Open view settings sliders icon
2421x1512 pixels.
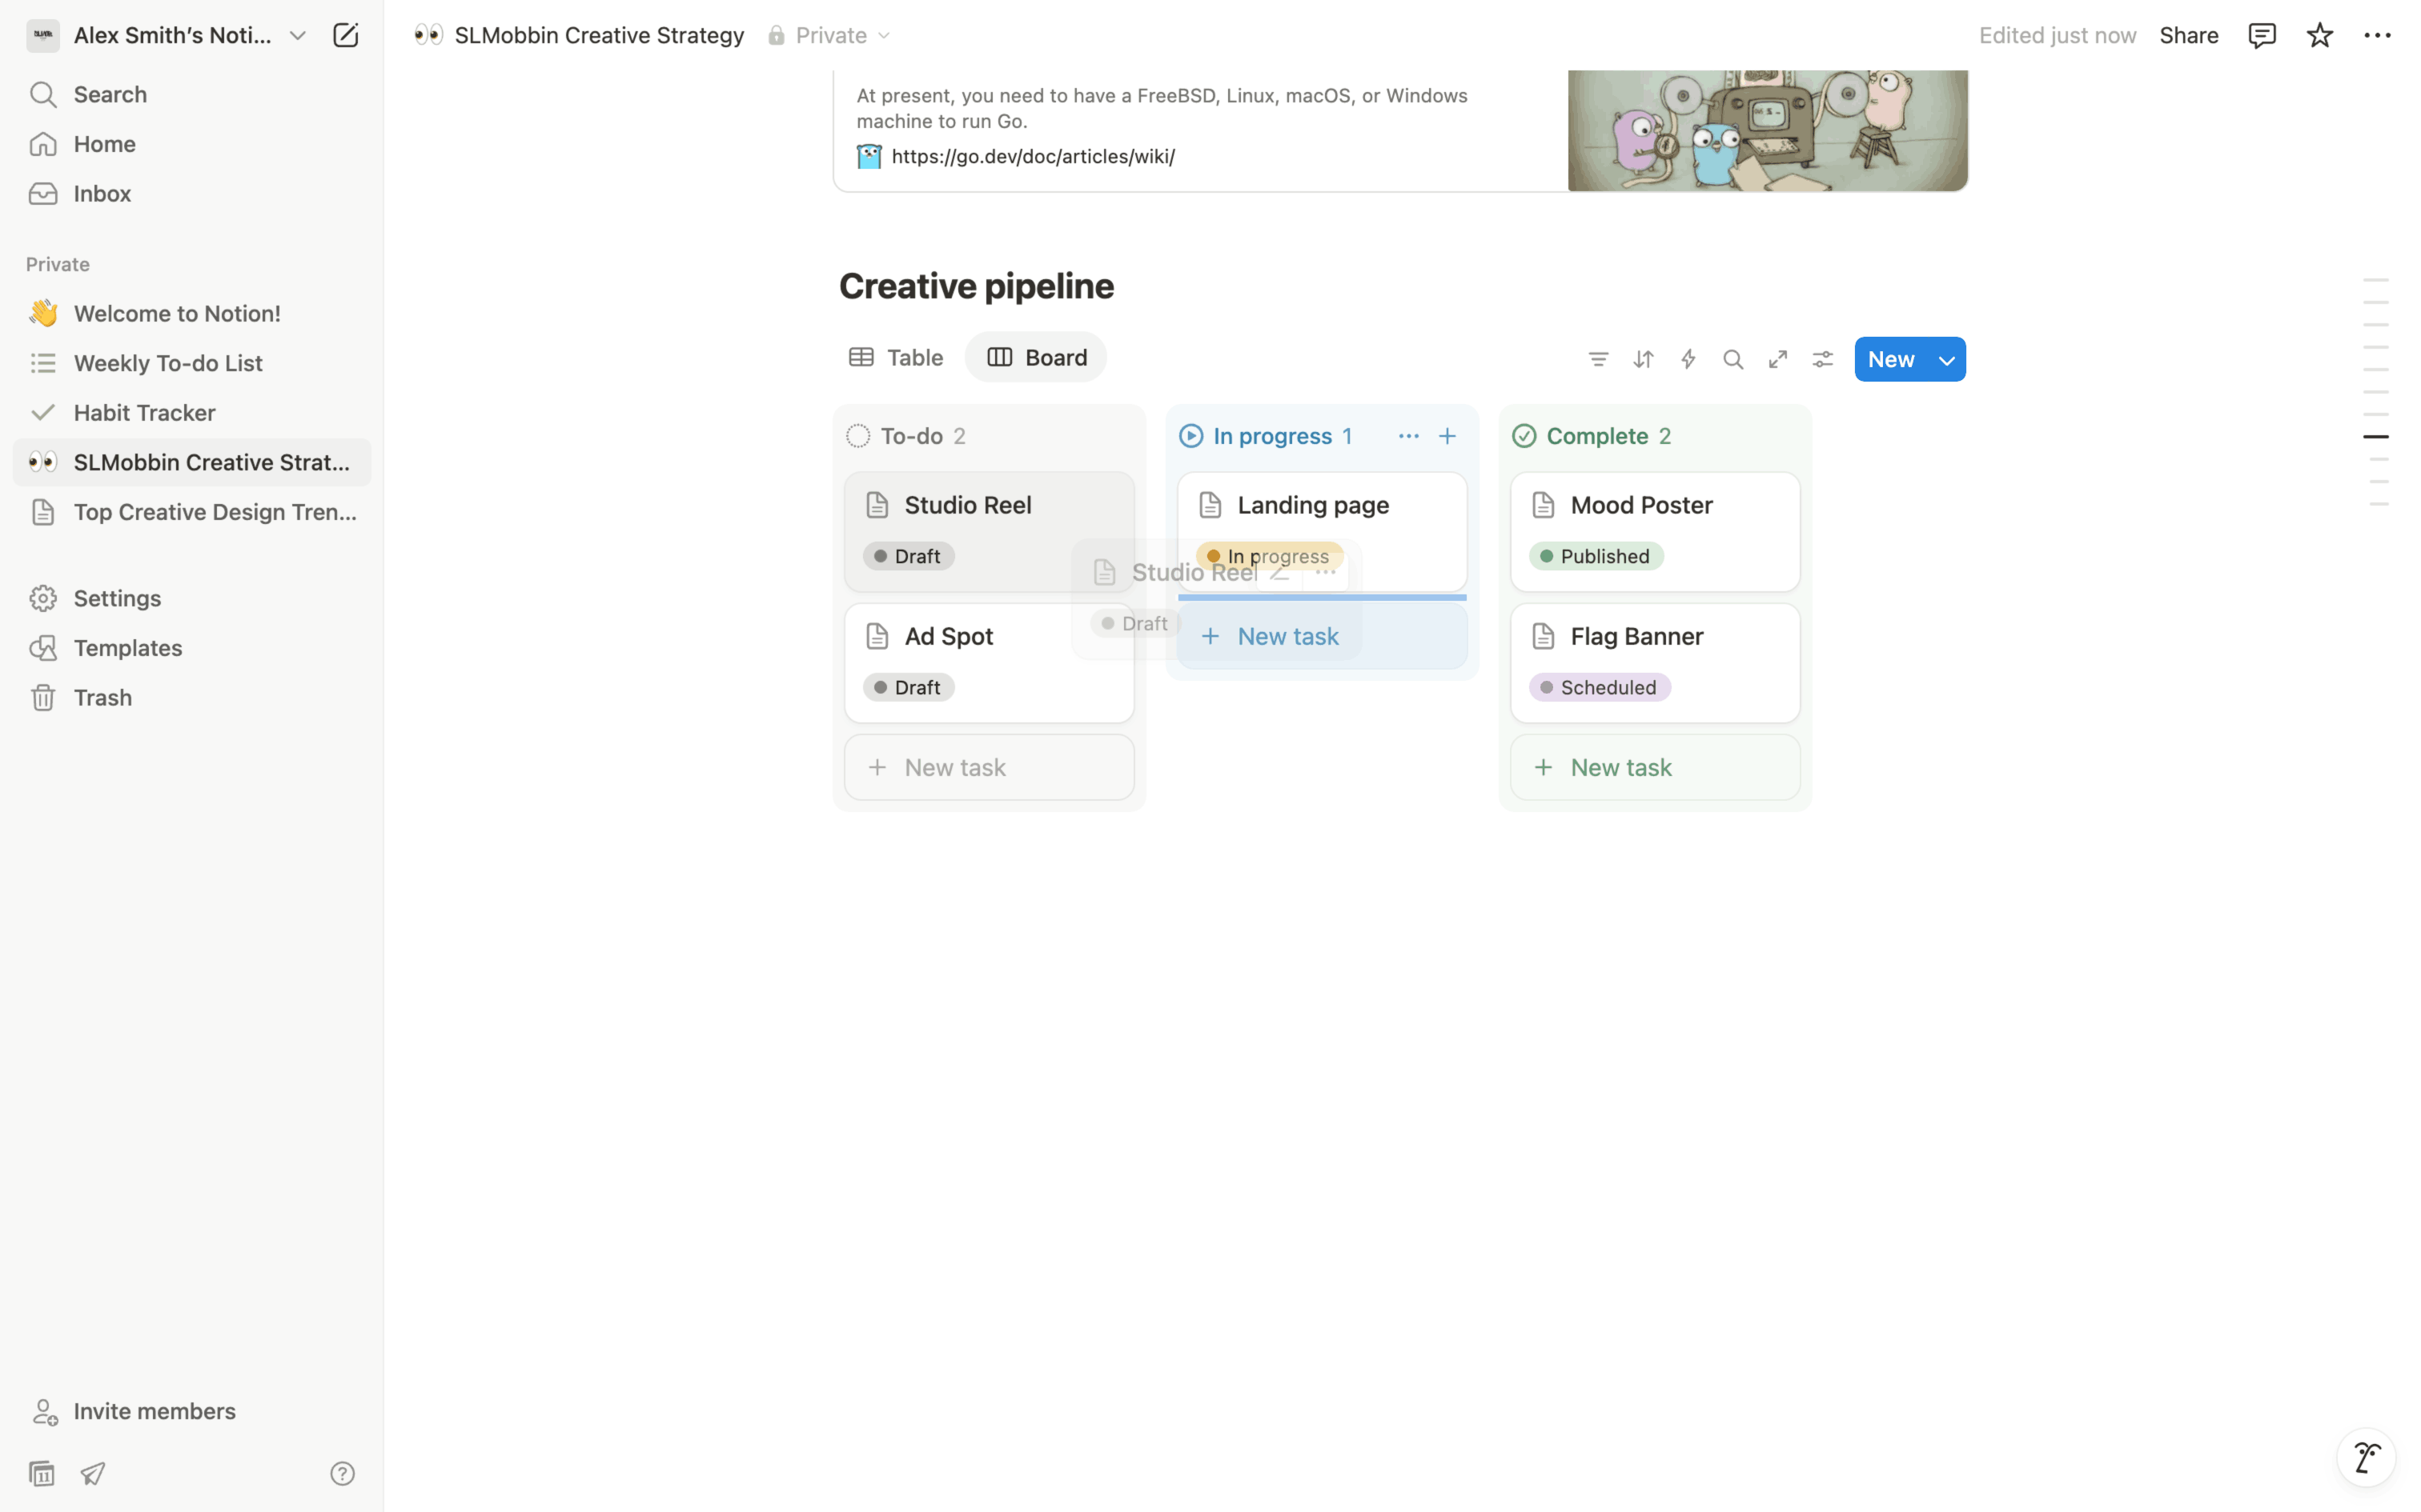(x=1823, y=359)
